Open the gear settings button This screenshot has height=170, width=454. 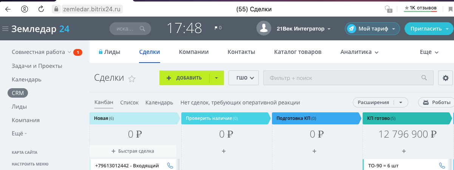[x=445, y=78]
